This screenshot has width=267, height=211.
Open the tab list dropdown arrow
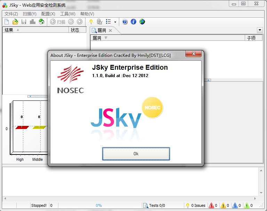coord(260,30)
